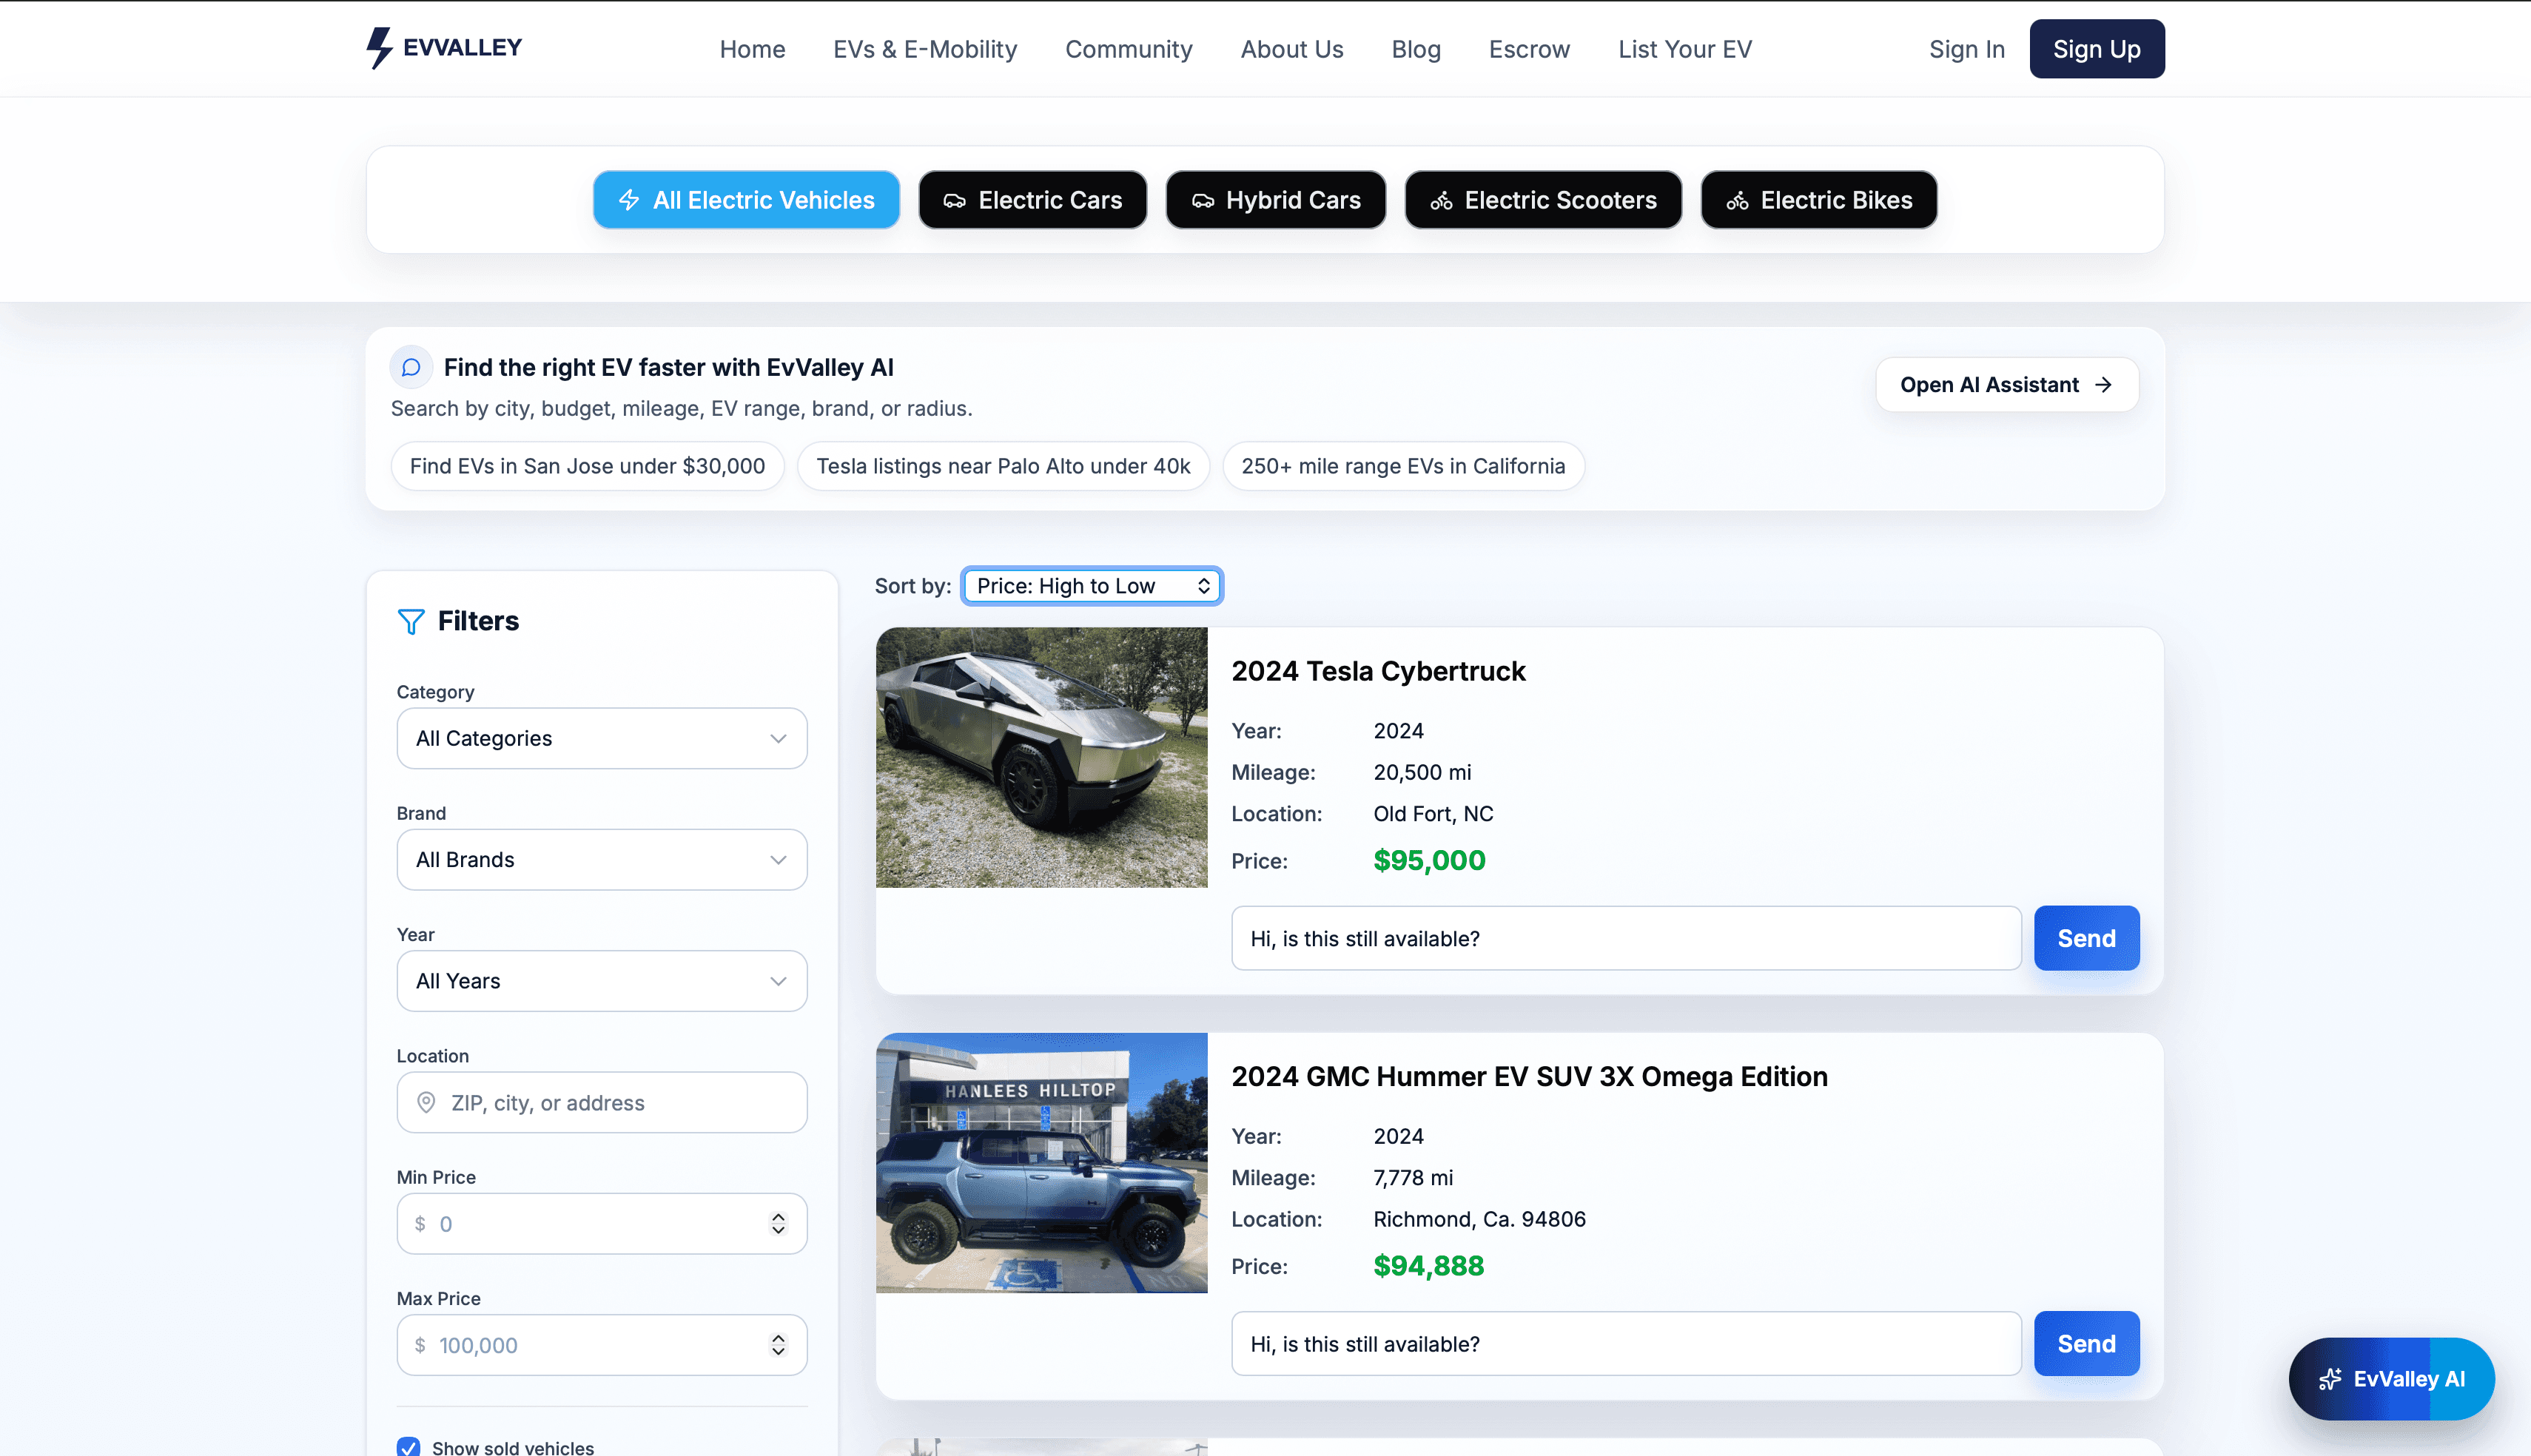Open the Escrow menu item
Image resolution: width=2531 pixels, height=1456 pixels.
tap(1528, 48)
